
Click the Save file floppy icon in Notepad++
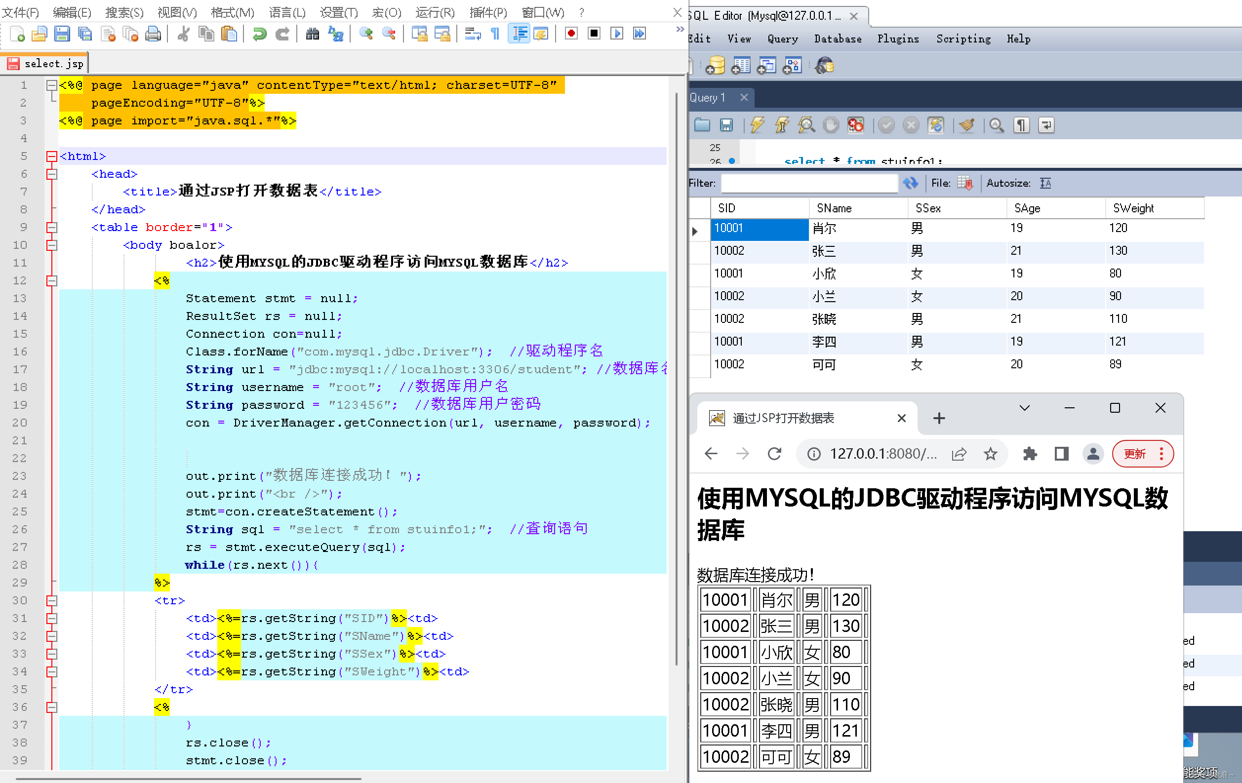click(x=62, y=34)
